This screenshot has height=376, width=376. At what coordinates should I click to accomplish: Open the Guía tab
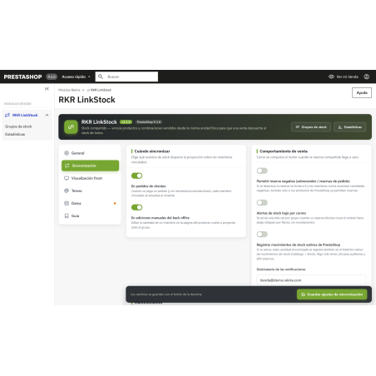point(90,215)
